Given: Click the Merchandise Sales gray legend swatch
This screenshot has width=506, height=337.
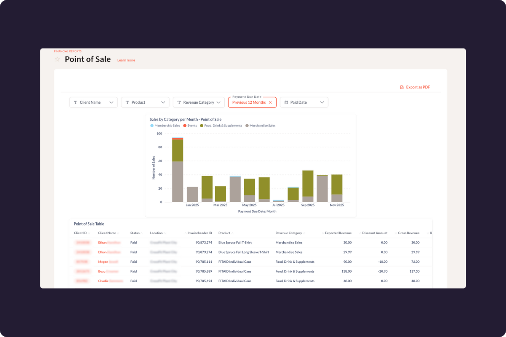Looking at the screenshot, I should (x=247, y=126).
